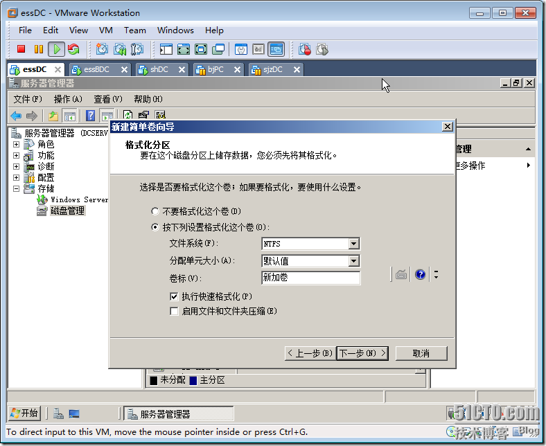546x446 pixels.
Task: Click the green power on play icon
Action: click(56, 49)
